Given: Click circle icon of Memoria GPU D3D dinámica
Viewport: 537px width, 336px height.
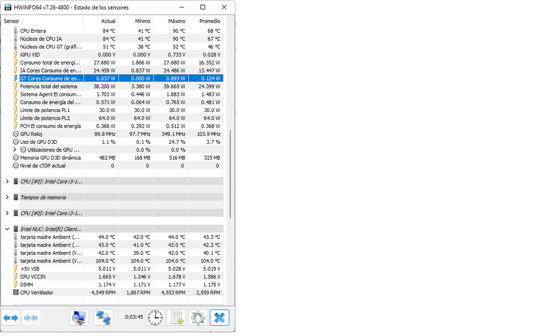Looking at the screenshot, I should pyautogui.click(x=16, y=157).
